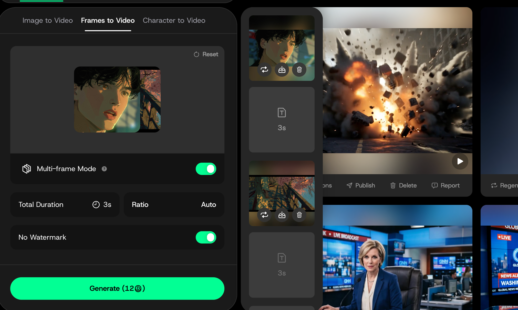This screenshot has width=518, height=310.
Task: Click the swap icon on bridge frame thumbnail
Action: (x=264, y=215)
